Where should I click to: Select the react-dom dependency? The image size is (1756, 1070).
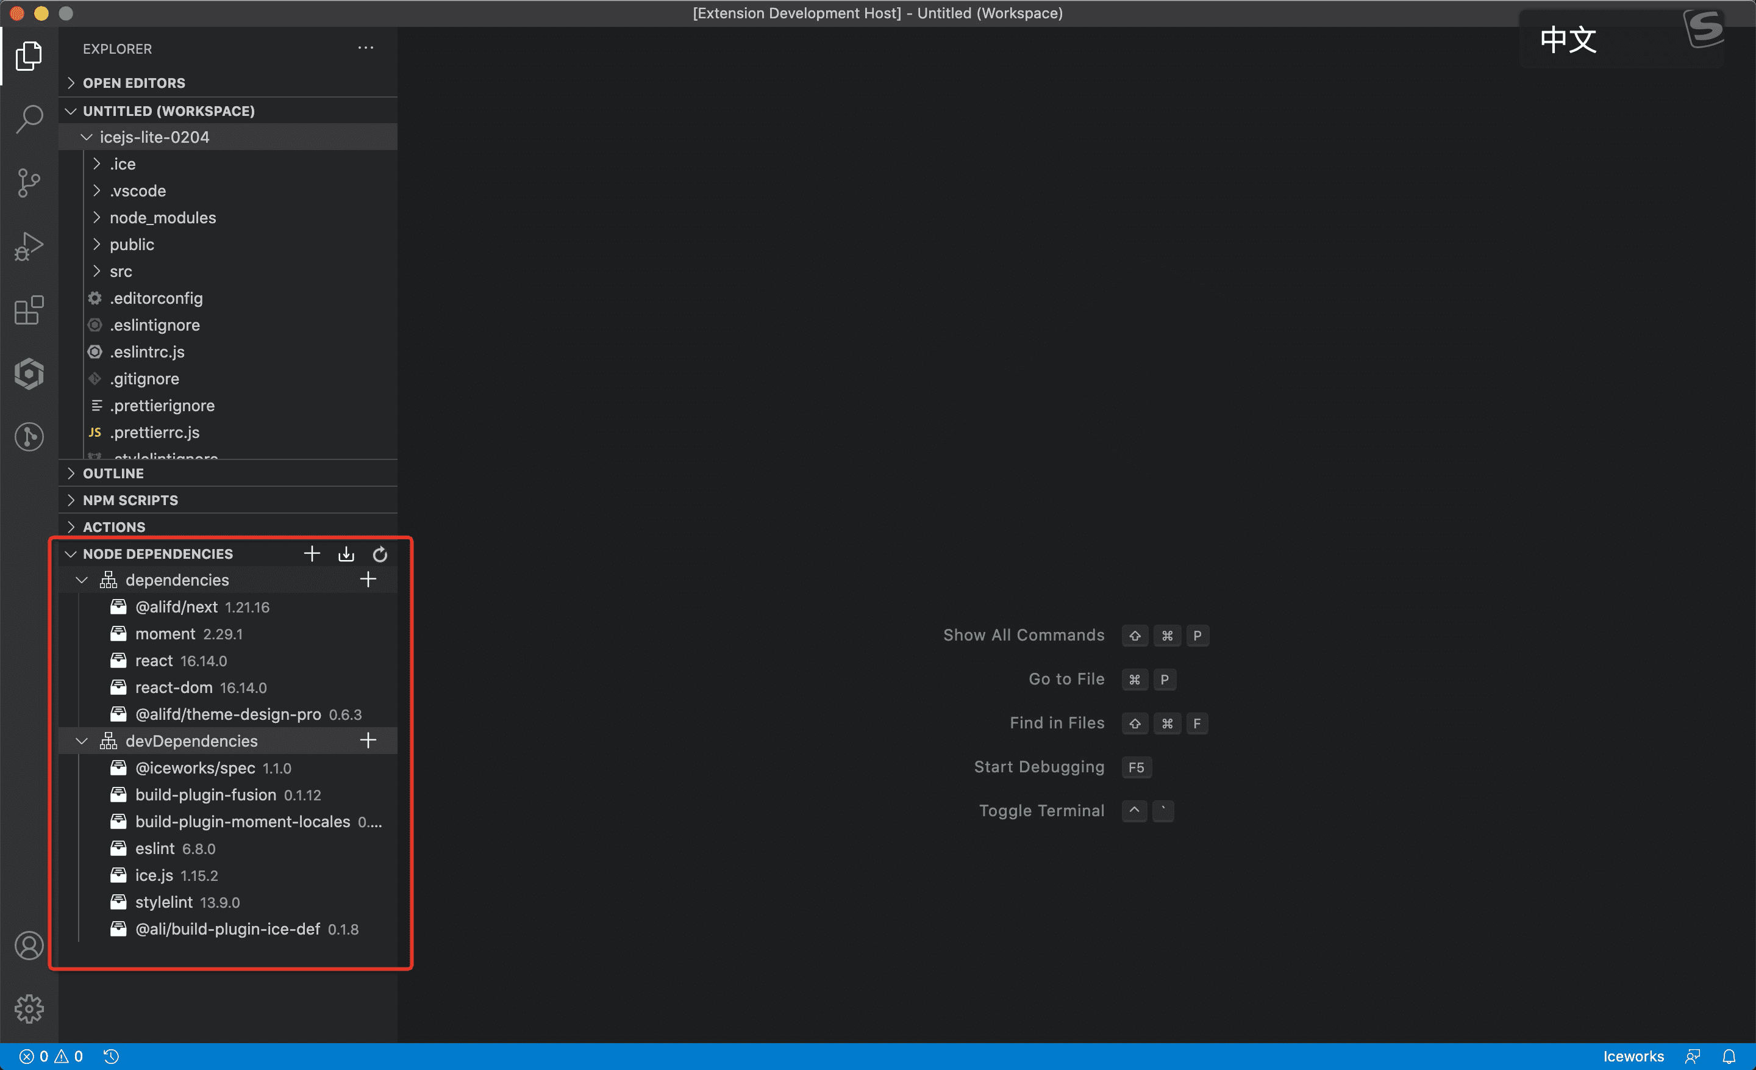[228, 688]
